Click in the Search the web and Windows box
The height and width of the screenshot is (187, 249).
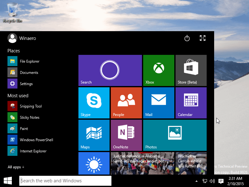pos(65,181)
